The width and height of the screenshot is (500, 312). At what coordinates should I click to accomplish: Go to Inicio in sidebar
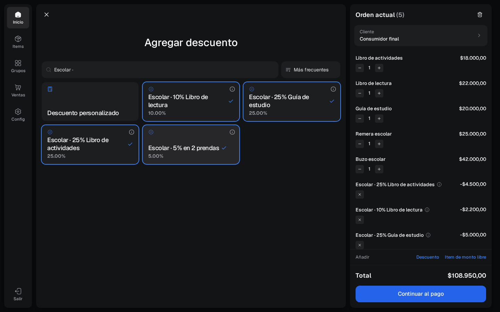(18, 18)
